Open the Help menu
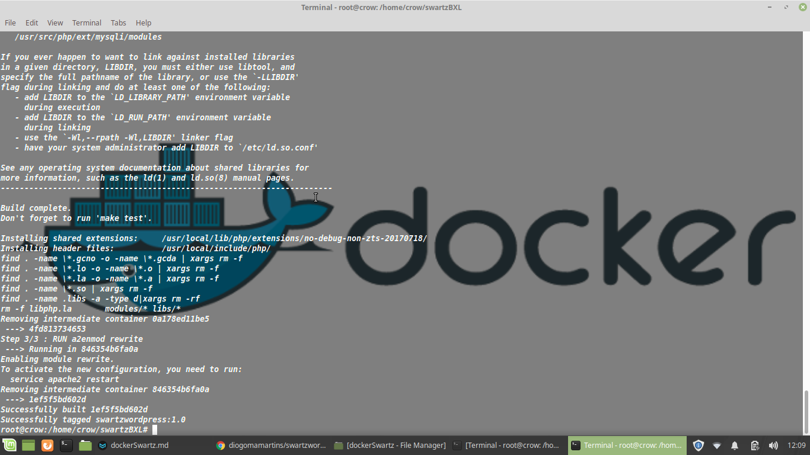This screenshot has height=455, width=810. (143, 23)
